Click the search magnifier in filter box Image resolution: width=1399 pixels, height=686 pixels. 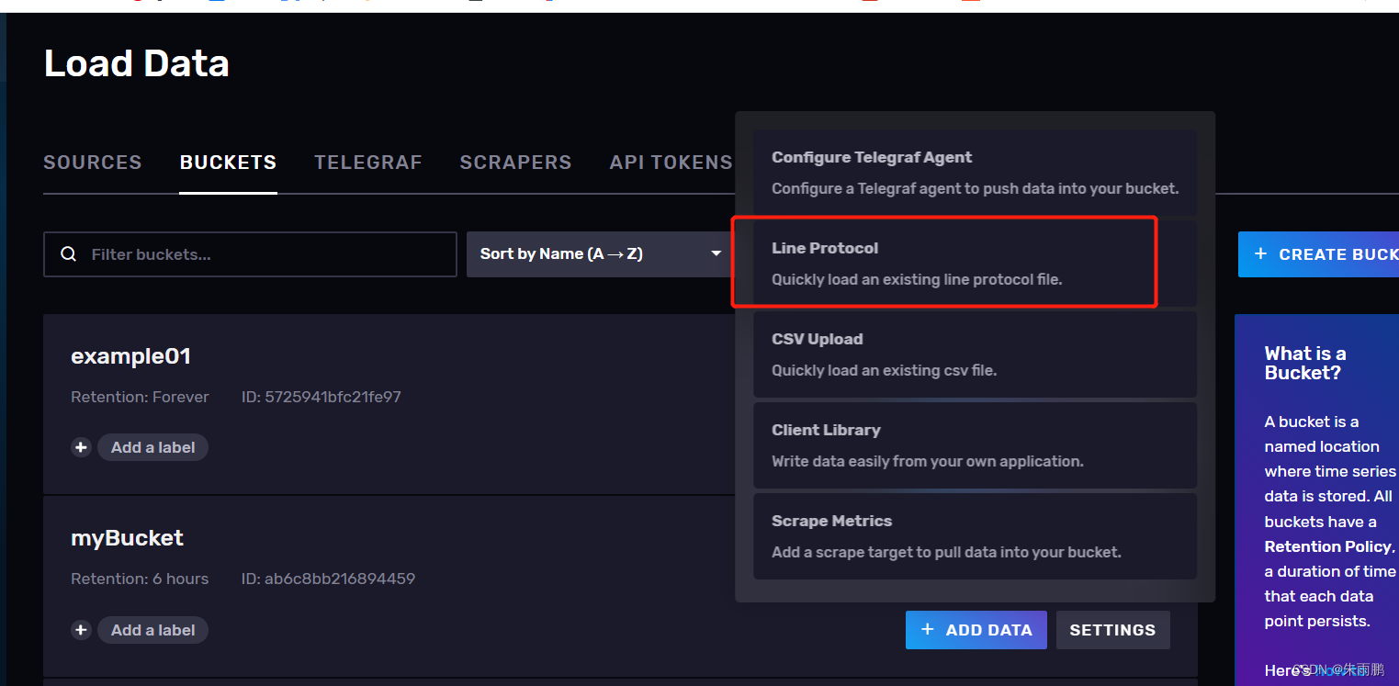click(68, 254)
